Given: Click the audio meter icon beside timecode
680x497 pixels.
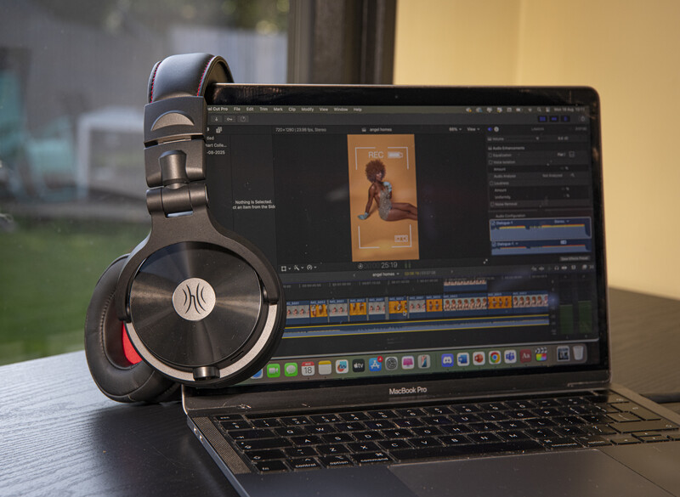Looking at the screenshot, I should [408, 265].
